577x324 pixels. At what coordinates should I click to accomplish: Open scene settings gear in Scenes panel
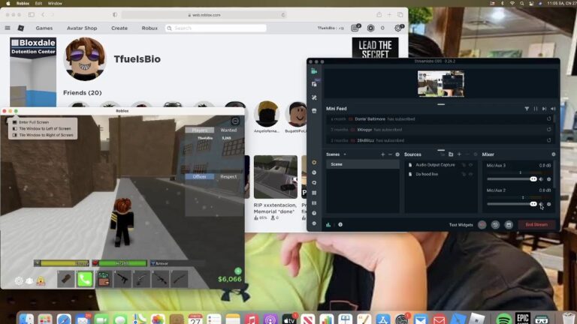397,154
